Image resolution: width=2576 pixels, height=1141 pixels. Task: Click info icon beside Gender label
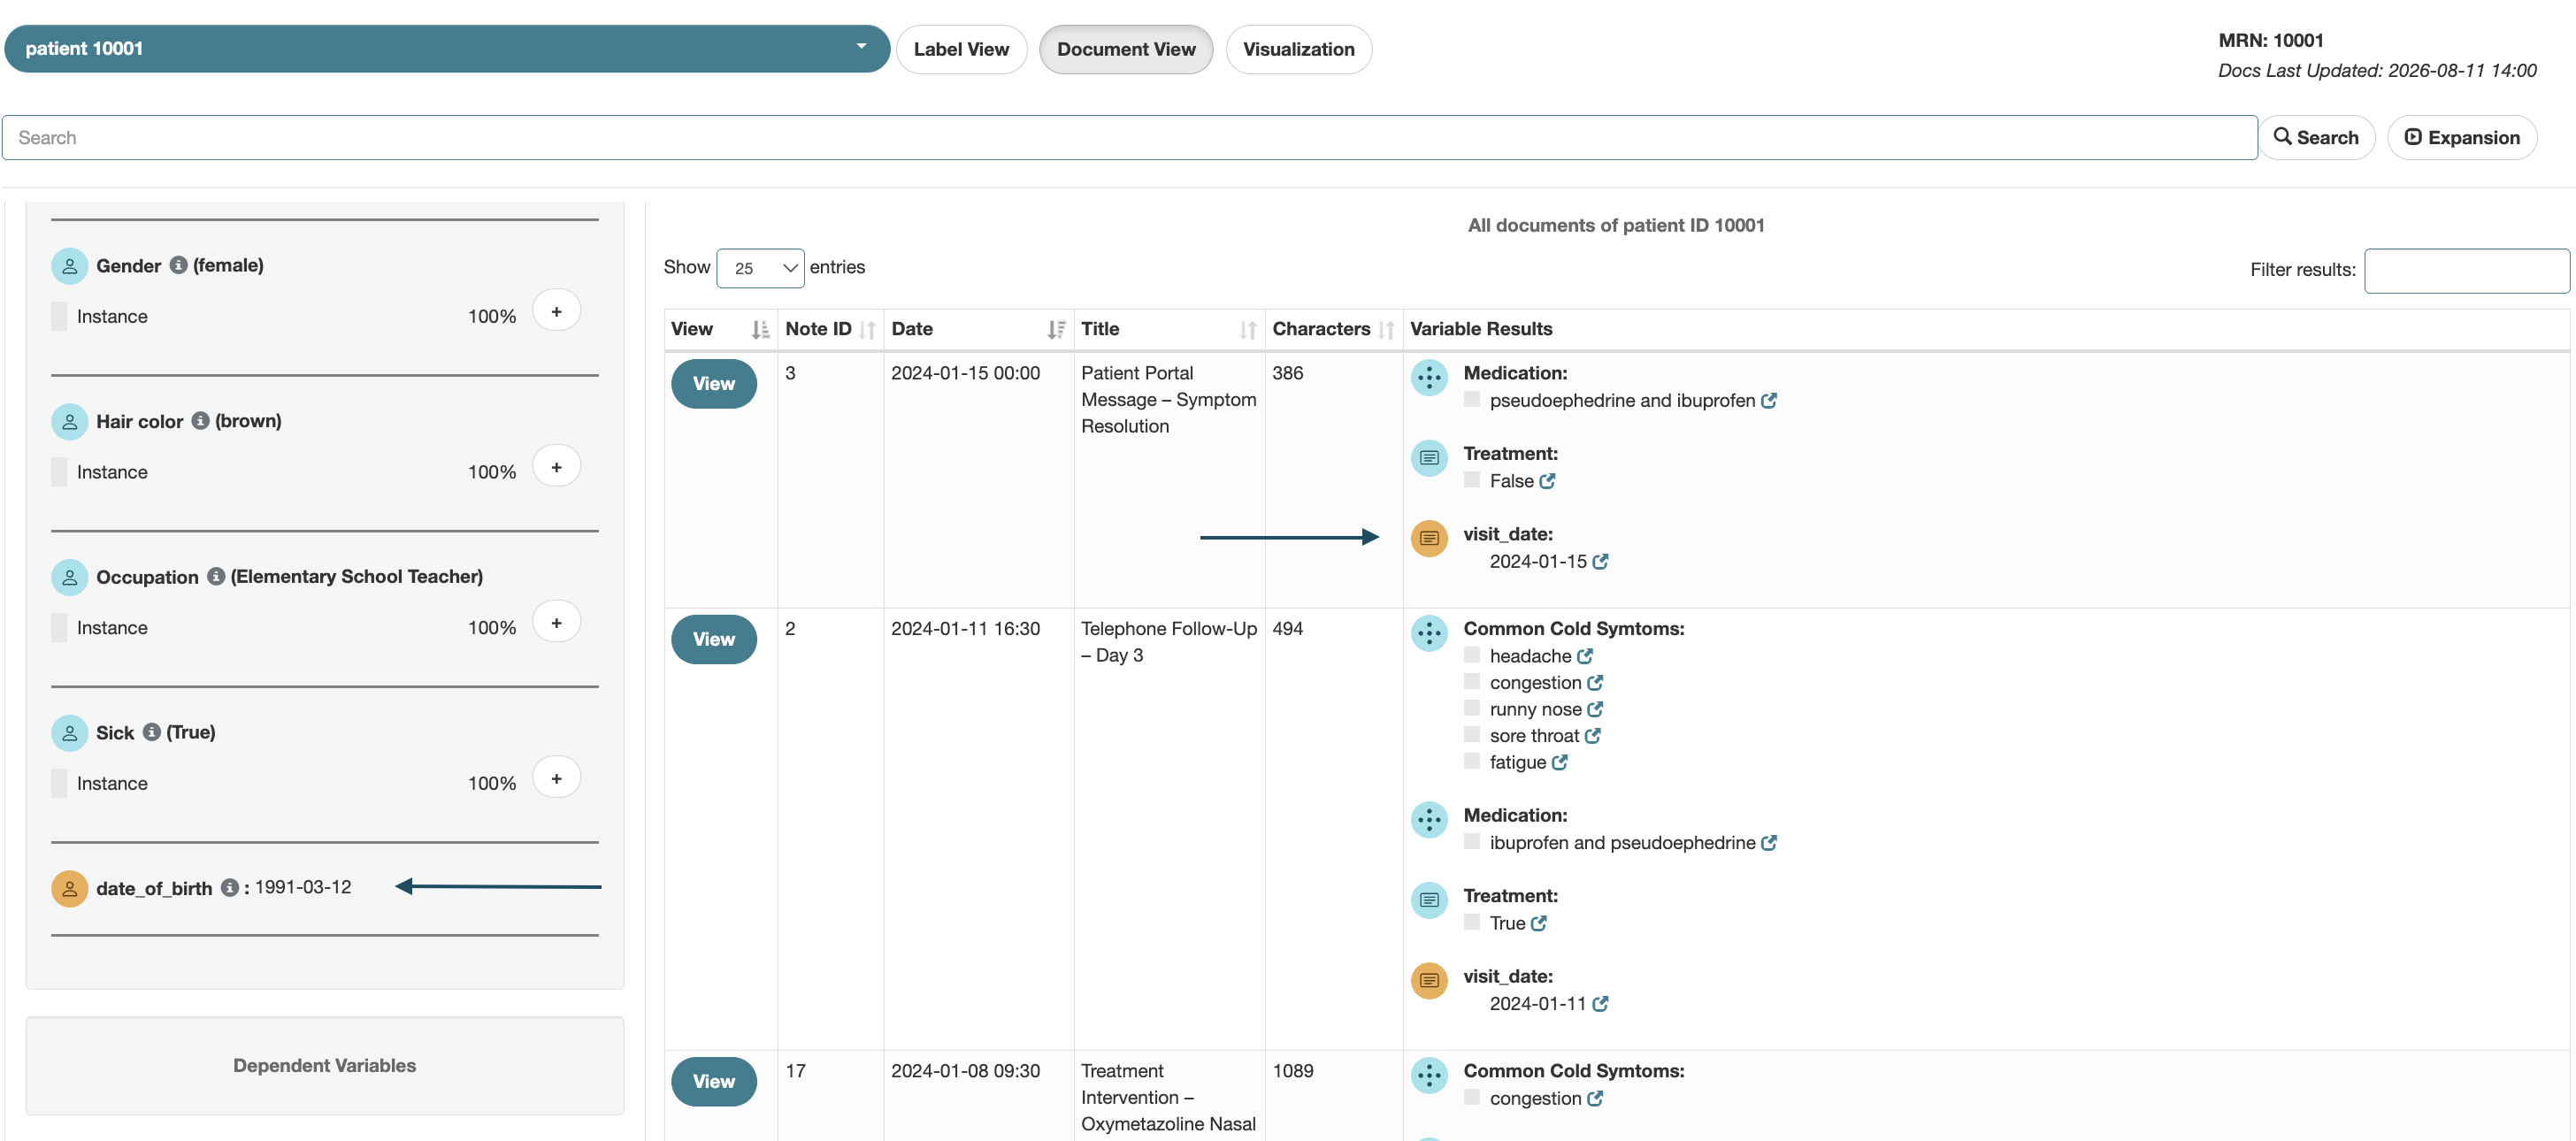pyautogui.click(x=178, y=265)
